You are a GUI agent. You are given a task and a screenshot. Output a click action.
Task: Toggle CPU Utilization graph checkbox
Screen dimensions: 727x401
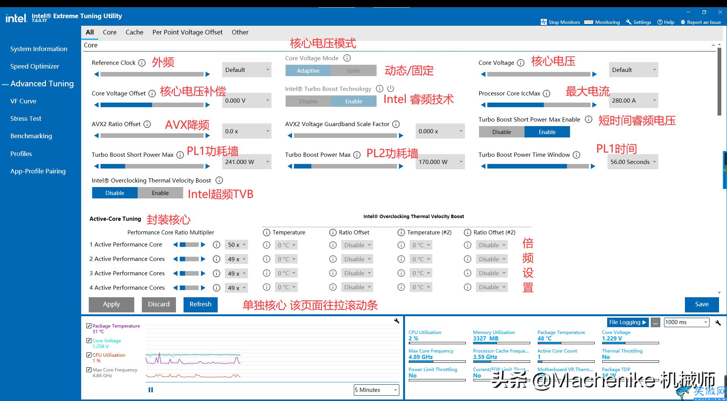click(89, 355)
